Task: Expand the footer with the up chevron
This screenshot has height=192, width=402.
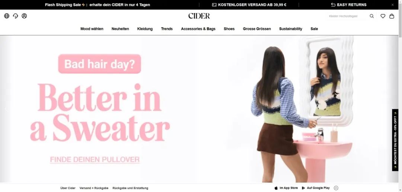Action: coord(336,188)
